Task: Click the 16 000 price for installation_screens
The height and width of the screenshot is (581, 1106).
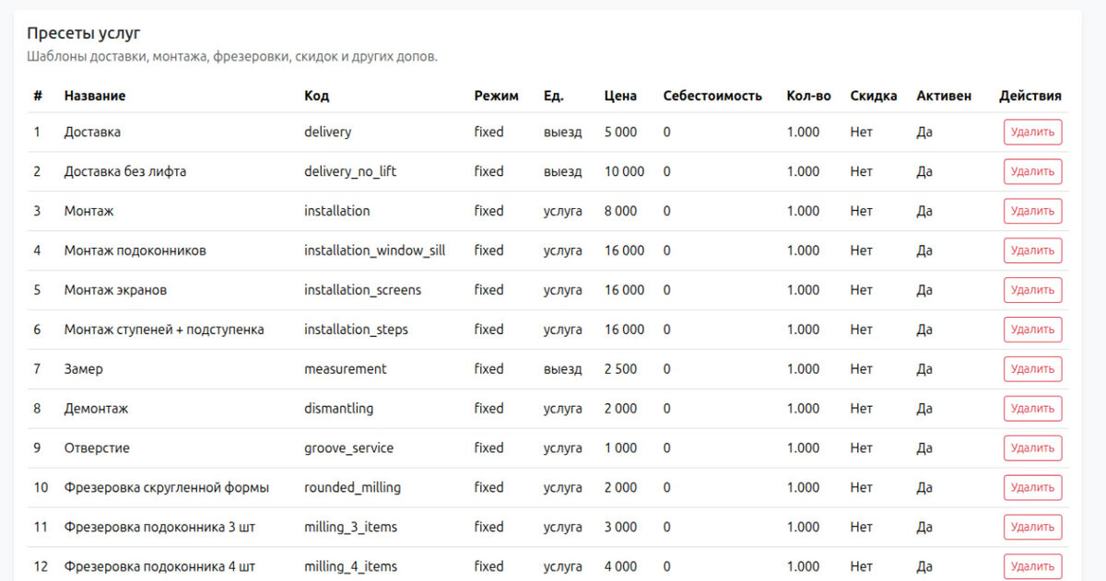Action: 625,290
